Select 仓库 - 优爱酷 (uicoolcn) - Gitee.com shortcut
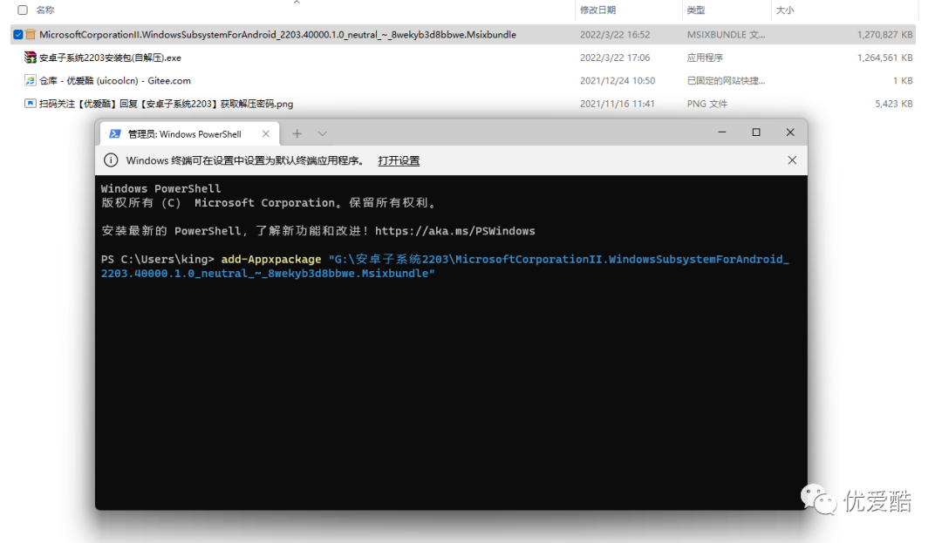This screenshot has height=543, width=942. [x=115, y=80]
